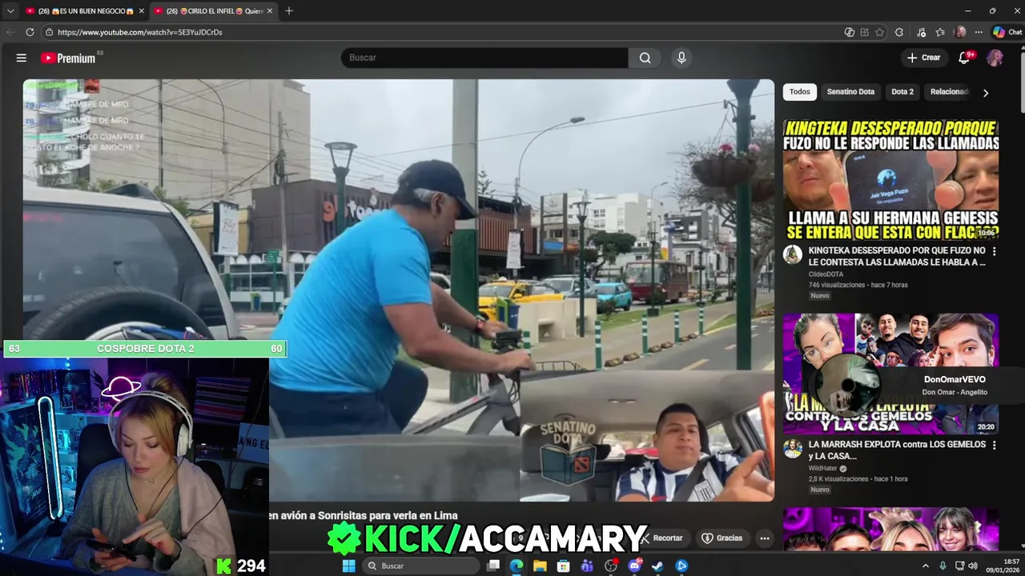Click the 'Gracias' thanks button
Image resolution: width=1025 pixels, height=576 pixels.
click(722, 538)
